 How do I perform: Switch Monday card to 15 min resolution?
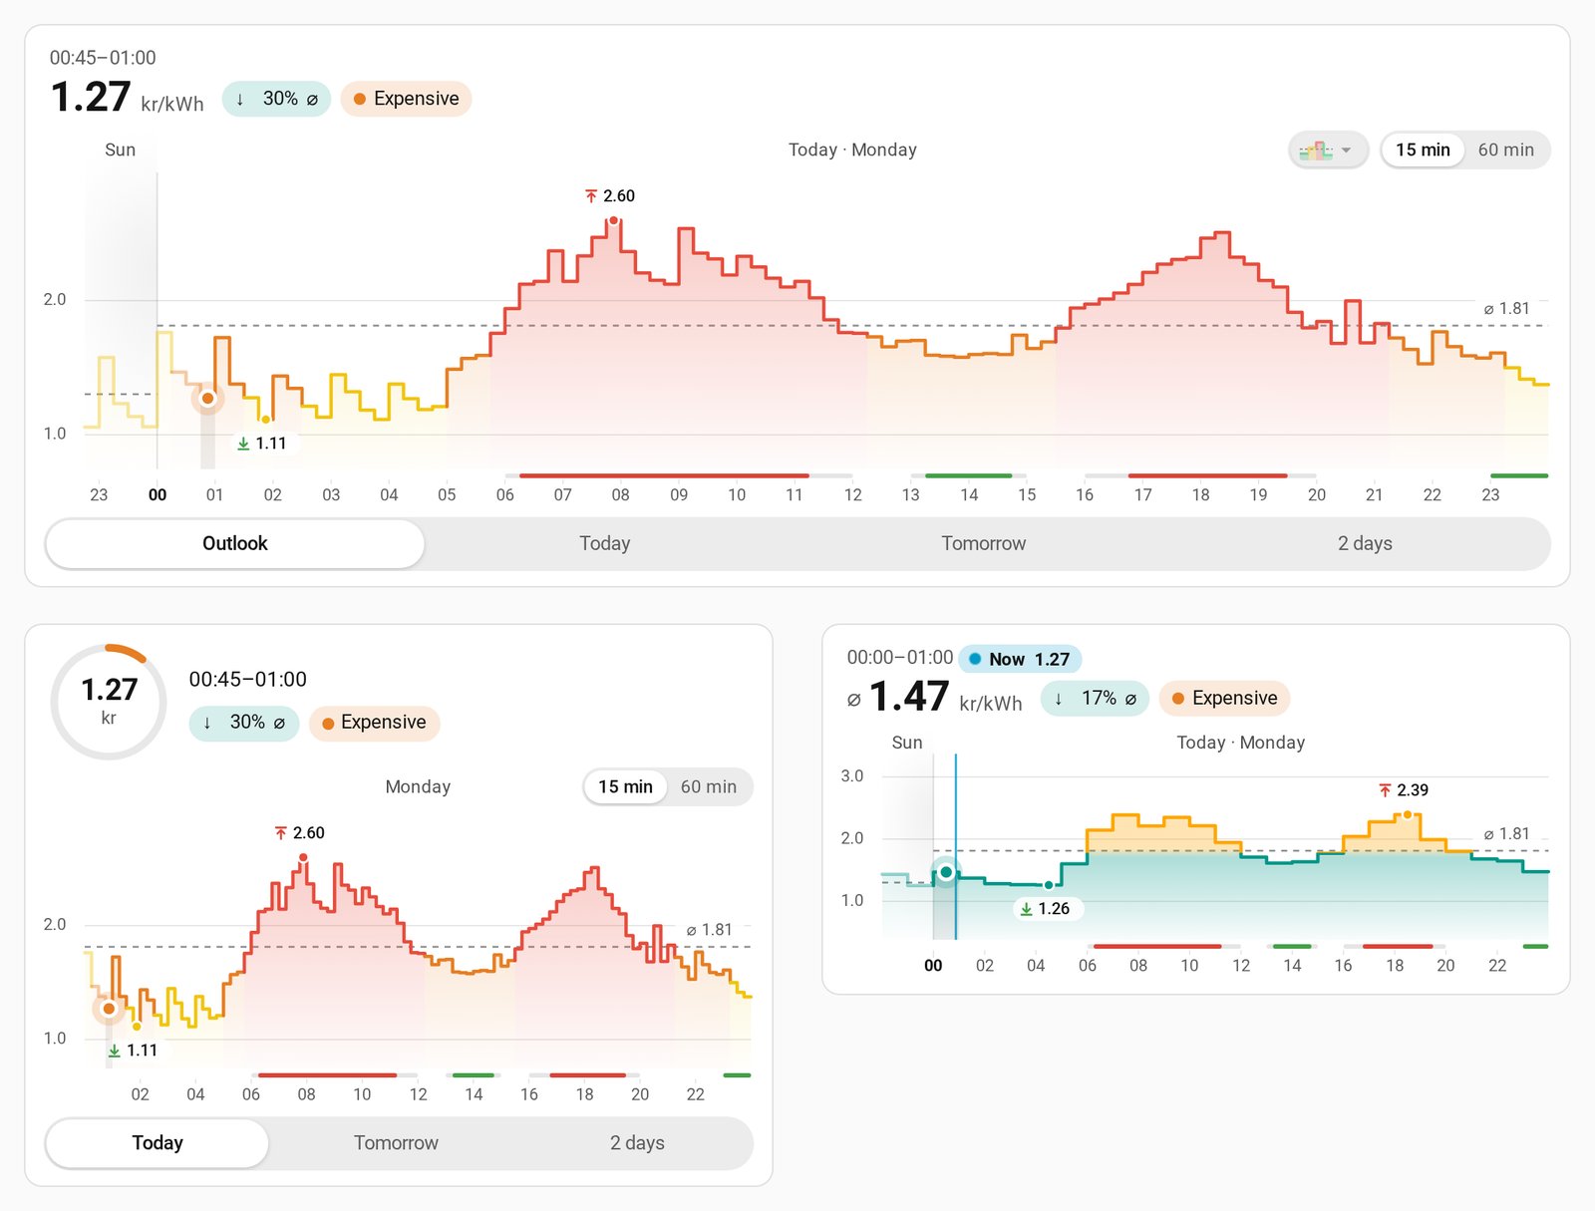pyautogui.click(x=625, y=787)
